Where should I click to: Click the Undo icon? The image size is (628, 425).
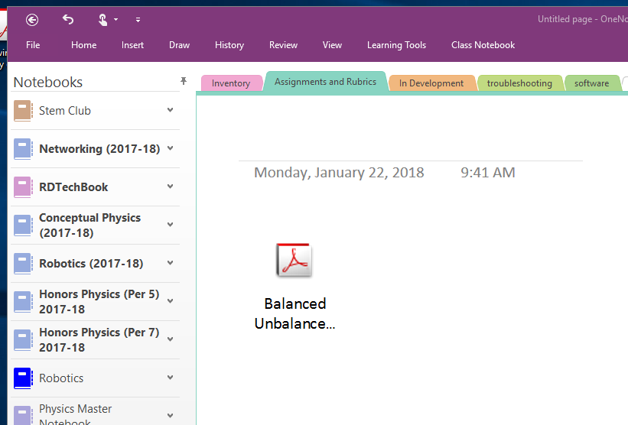(x=68, y=19)
